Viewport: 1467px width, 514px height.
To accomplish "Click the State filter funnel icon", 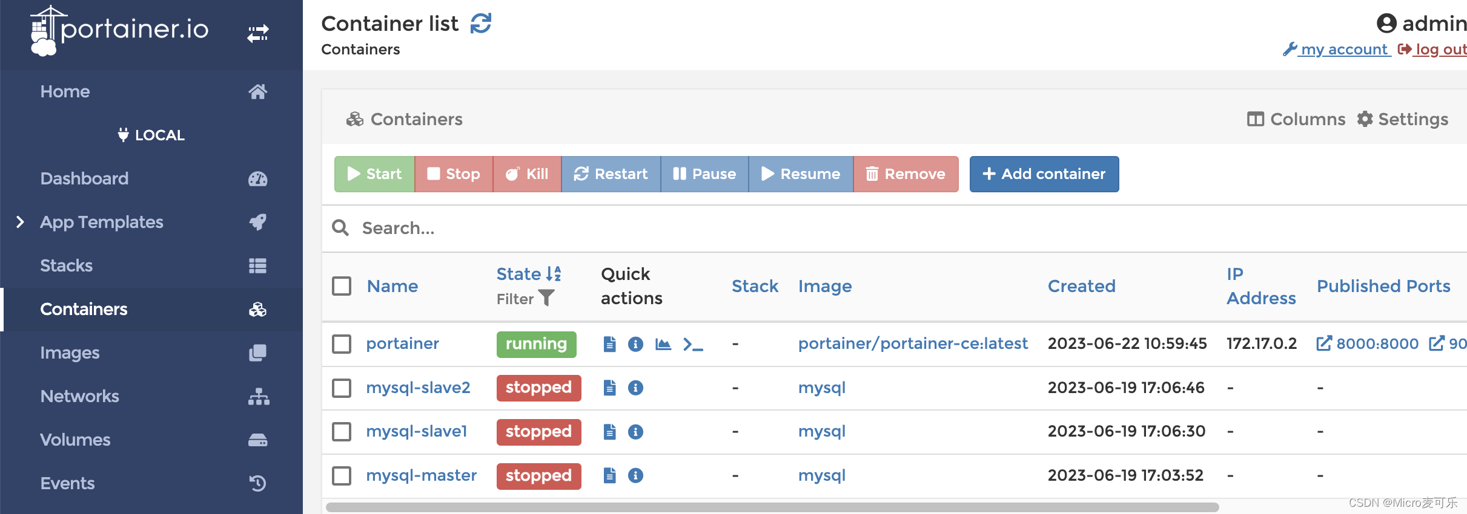I will [x=546, y=298].
